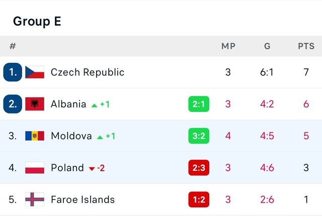The width and height of the screenshot is (322, 219).
Task: Click the Czech Republic flag icon
Action: [35, 72]
